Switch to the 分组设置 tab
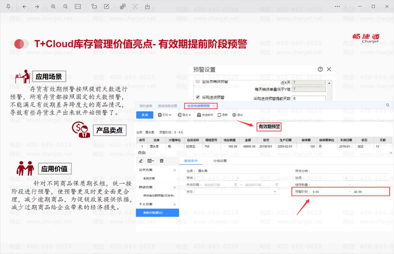 point(220,161)
